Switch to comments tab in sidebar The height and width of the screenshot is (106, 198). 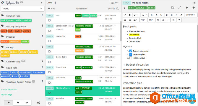[27, 103]
